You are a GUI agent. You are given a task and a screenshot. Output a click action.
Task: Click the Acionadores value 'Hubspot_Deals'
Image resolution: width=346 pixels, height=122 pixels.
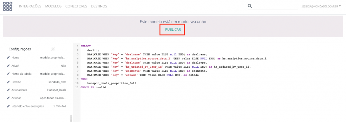pyautogui.click(x=56, y=90)
